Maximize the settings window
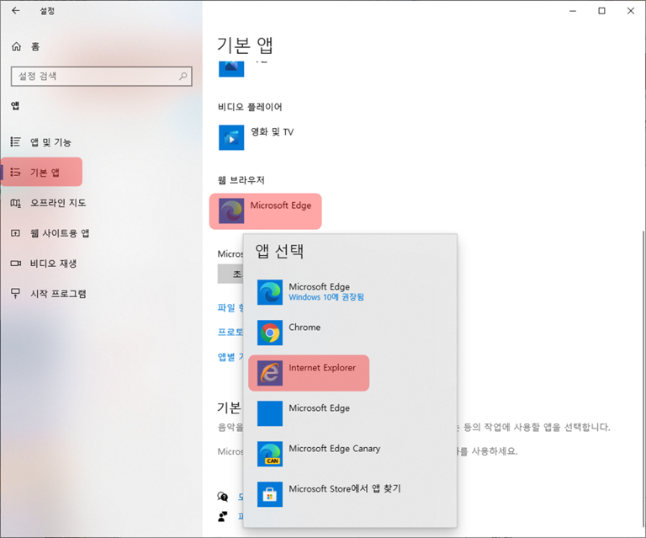Screen dimensions: 646x538 (602, 11)
